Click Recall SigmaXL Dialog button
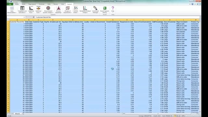This screenshot has height=117, width=208. point(105,10)
